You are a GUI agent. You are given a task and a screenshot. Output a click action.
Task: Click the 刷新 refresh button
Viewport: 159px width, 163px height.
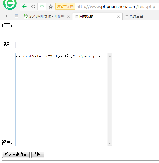pos(38,155)
